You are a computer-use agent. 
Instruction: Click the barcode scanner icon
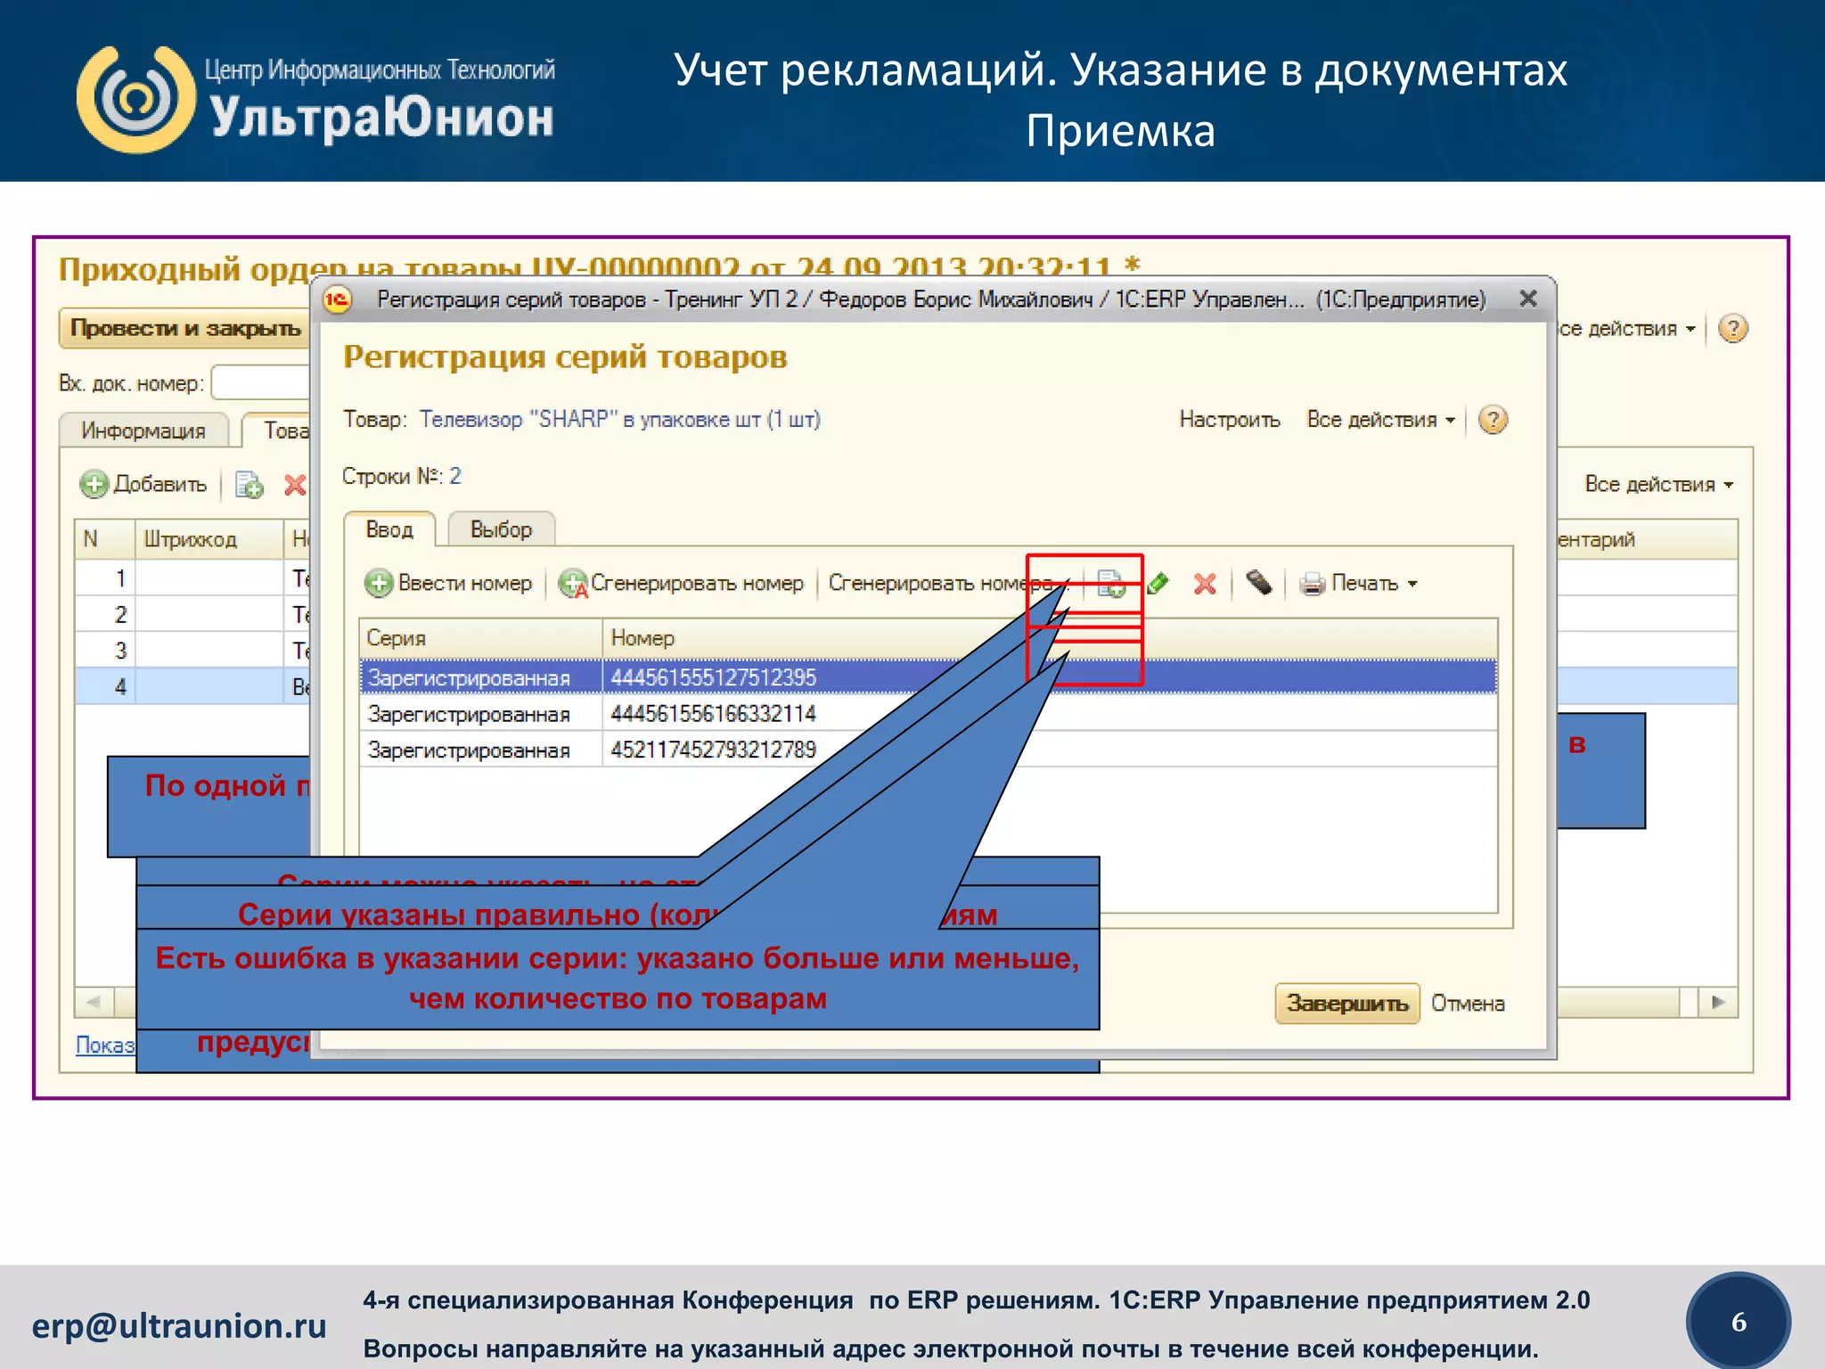pyautogui.click(x=1258, y=583)
